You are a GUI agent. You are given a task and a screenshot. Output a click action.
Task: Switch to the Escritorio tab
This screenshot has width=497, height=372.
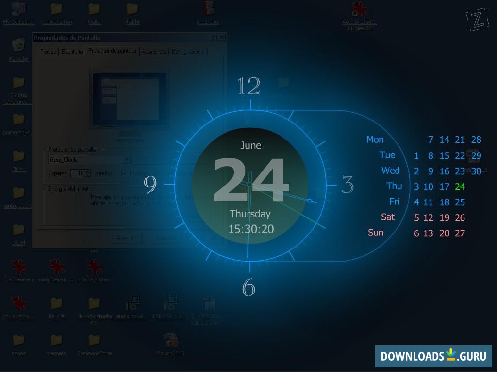click(72, 52)
